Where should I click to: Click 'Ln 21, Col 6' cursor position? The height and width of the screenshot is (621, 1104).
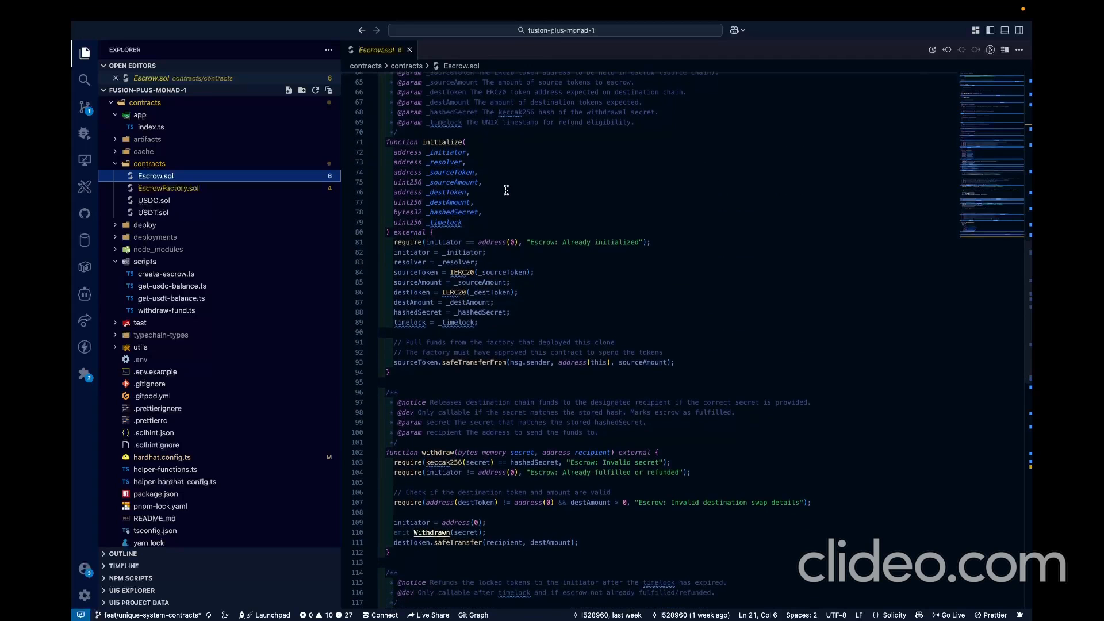(x=758, y=615)
